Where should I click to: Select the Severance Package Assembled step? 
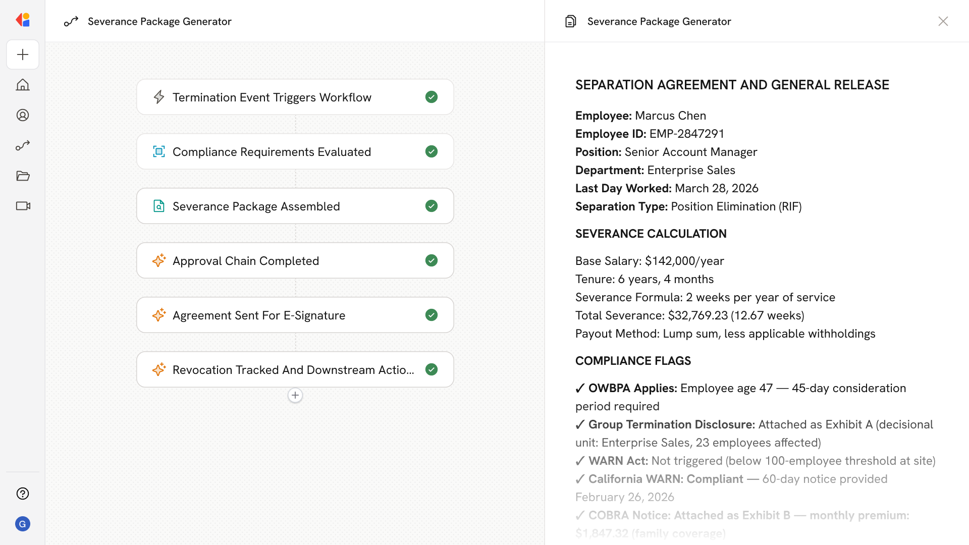(256, 206)
